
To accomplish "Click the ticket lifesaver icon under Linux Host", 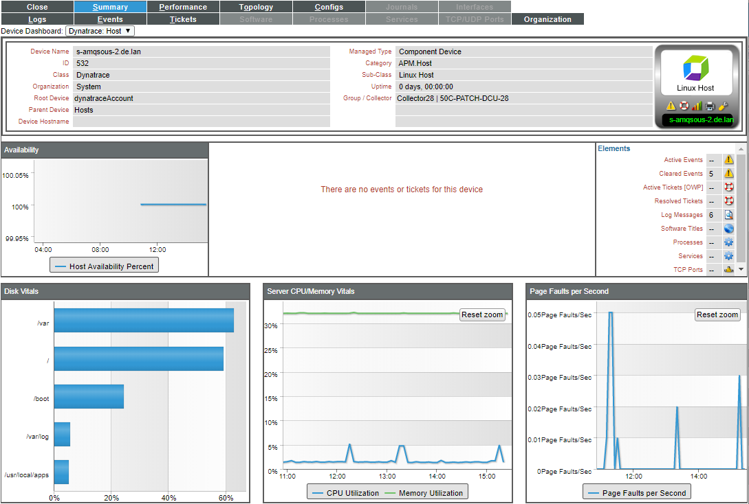I will tap(684, 105).
